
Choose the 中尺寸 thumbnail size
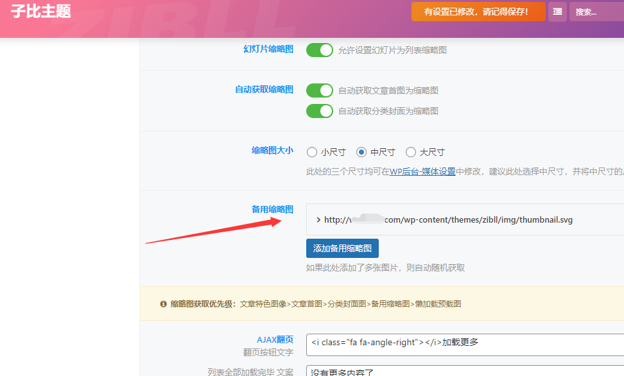click(x=361, y=152)
